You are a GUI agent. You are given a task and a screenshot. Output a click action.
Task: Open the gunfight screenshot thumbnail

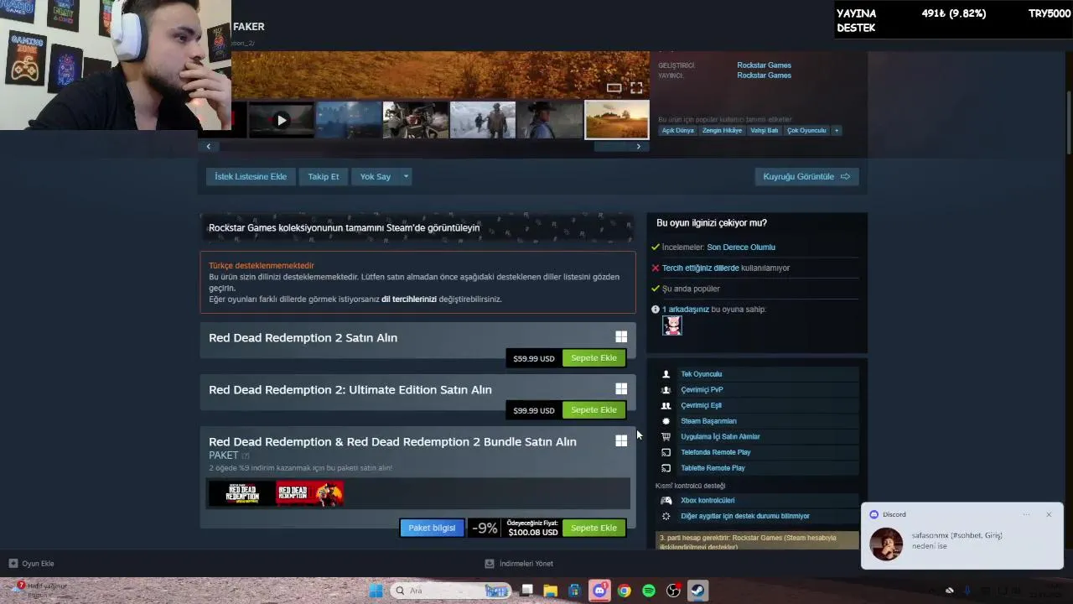tap(415, 120)
